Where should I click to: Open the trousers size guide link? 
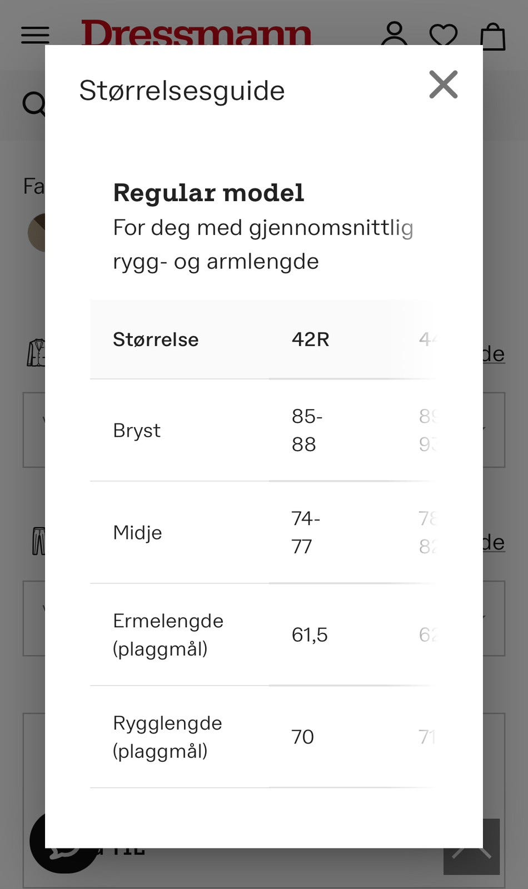coord(494,542)
